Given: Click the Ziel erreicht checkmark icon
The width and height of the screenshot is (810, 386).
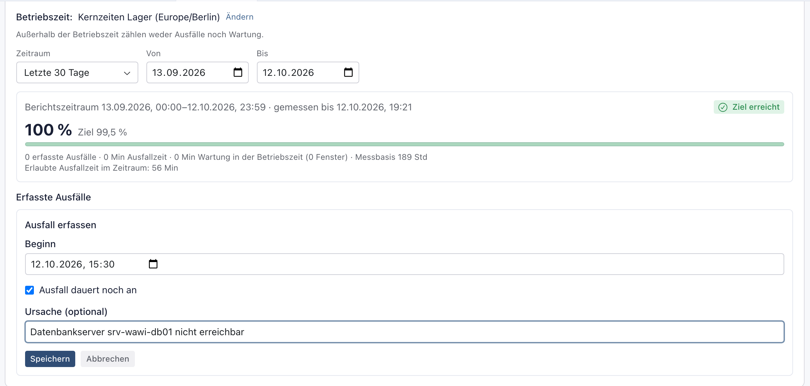Looking at the screenshot, I should [723, 107].
